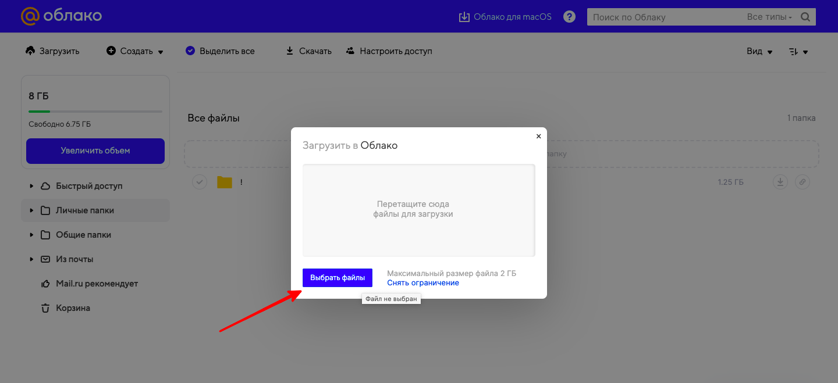
Task: Click the Поиск по Облаку search field
Action: [x=663, y=17]
